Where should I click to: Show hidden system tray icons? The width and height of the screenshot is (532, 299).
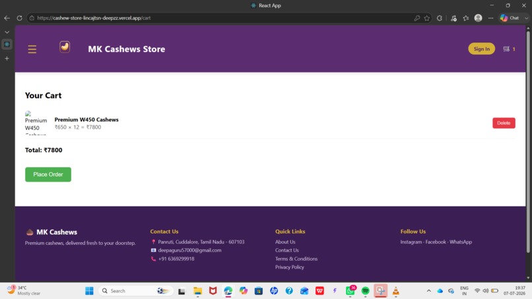[x=429, y=291]
